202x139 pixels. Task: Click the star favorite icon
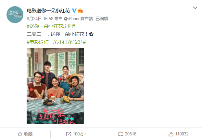click(x=20, y=134)
